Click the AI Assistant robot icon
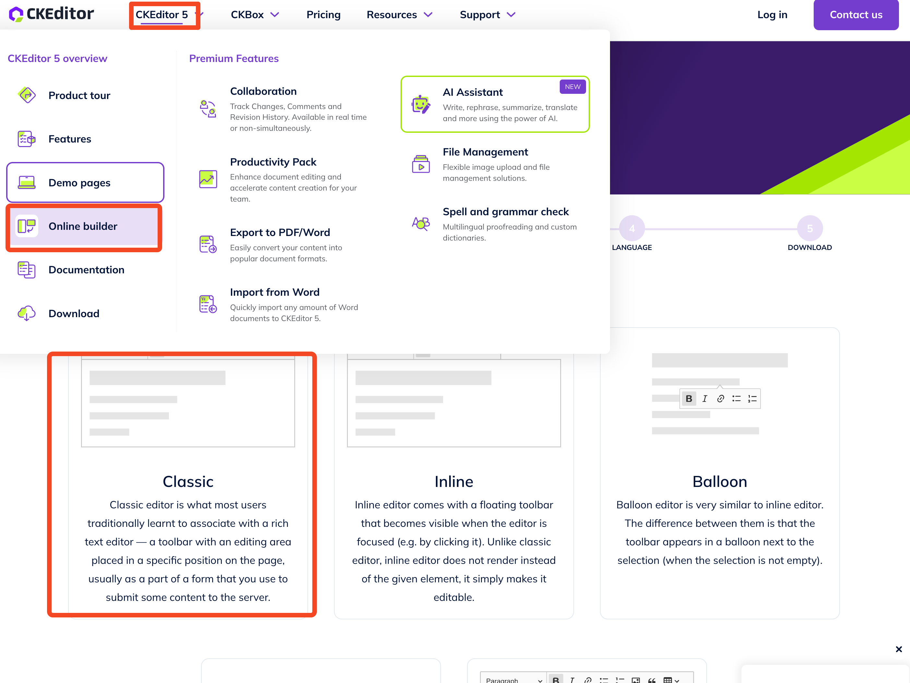910x683 pixels. pyautogui.click(x=420, y=105)
